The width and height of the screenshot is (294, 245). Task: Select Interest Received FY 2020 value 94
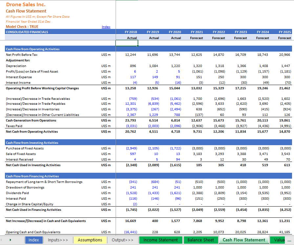point(178,160)
